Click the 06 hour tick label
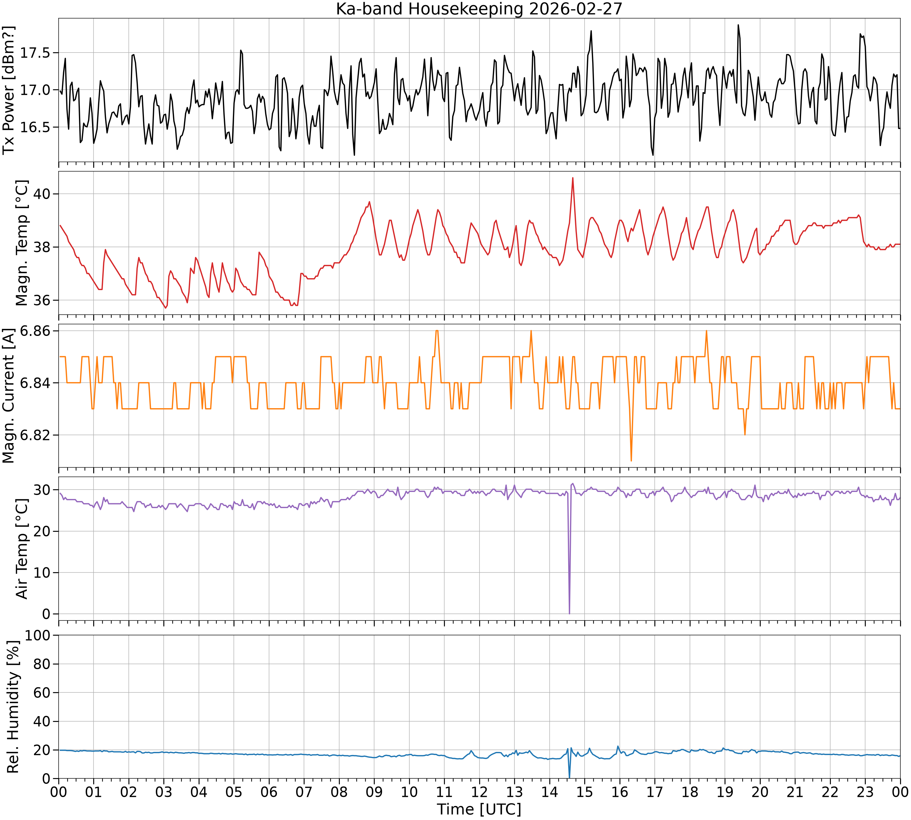The height and width of the screenshot is (820, 911). pyautogui.click(x=269, y=792)
